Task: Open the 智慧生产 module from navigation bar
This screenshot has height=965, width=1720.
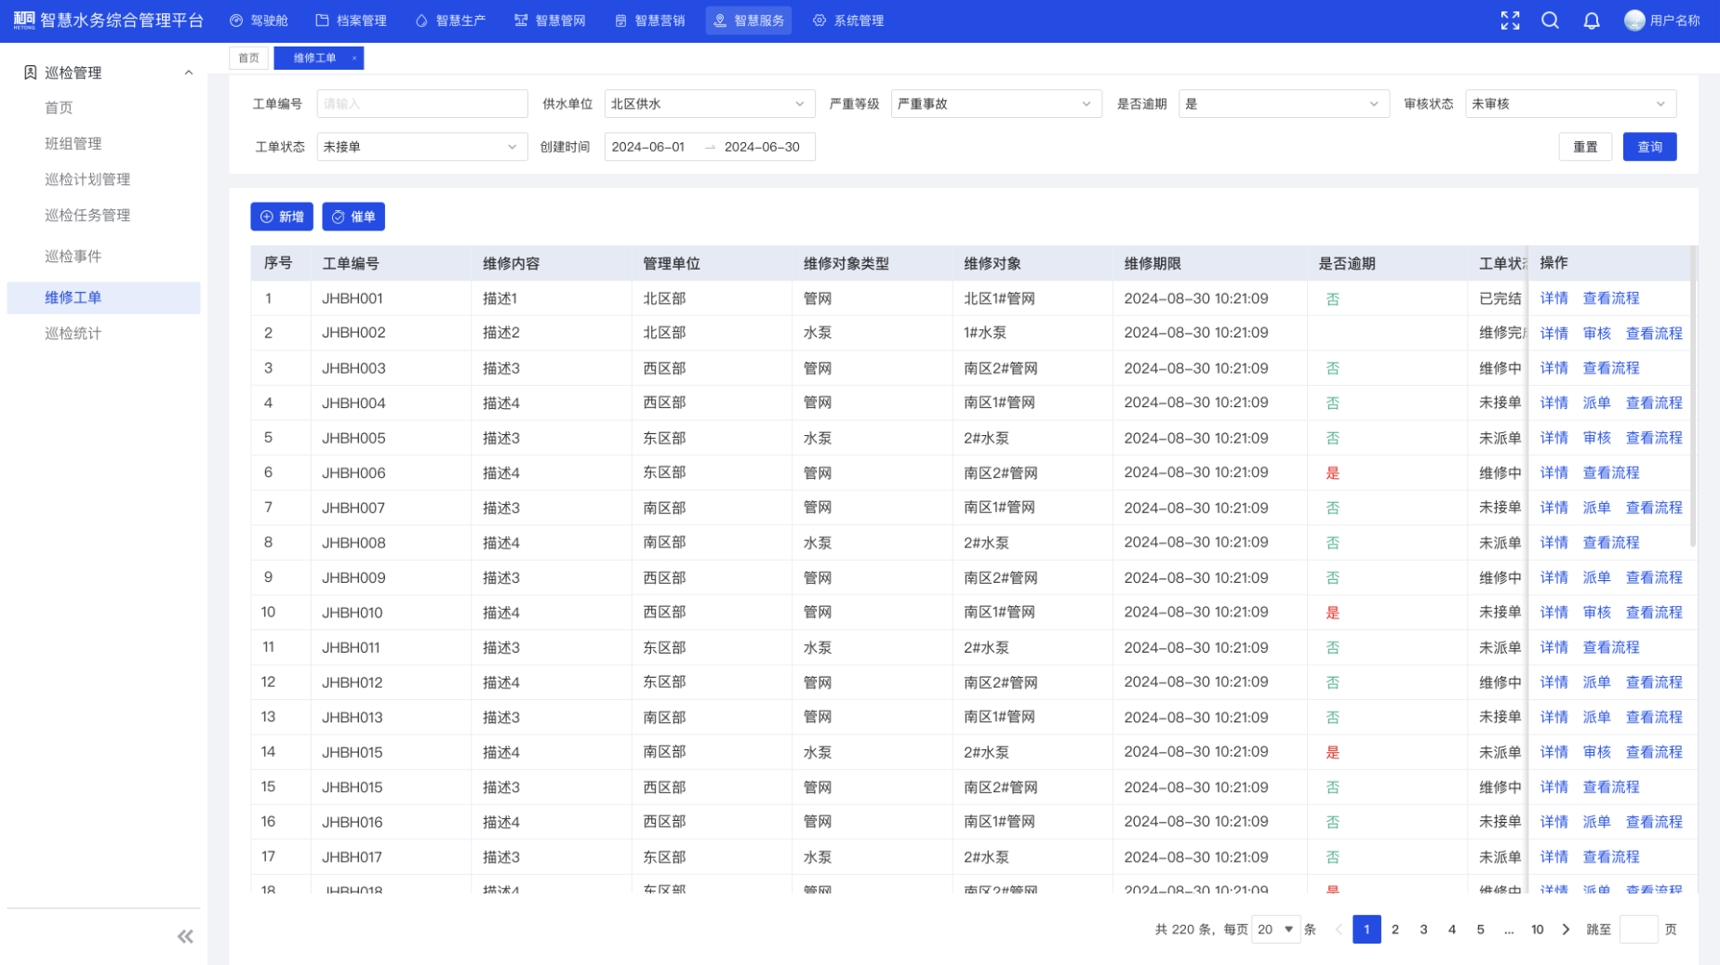Action: pos(451,20)
